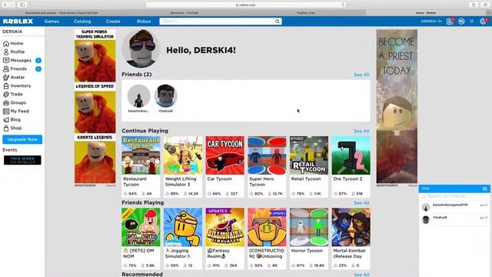This screenshot has width=492, height=277.
Task: Open Avatar editor in the sidebar
Action: point(14,77)
